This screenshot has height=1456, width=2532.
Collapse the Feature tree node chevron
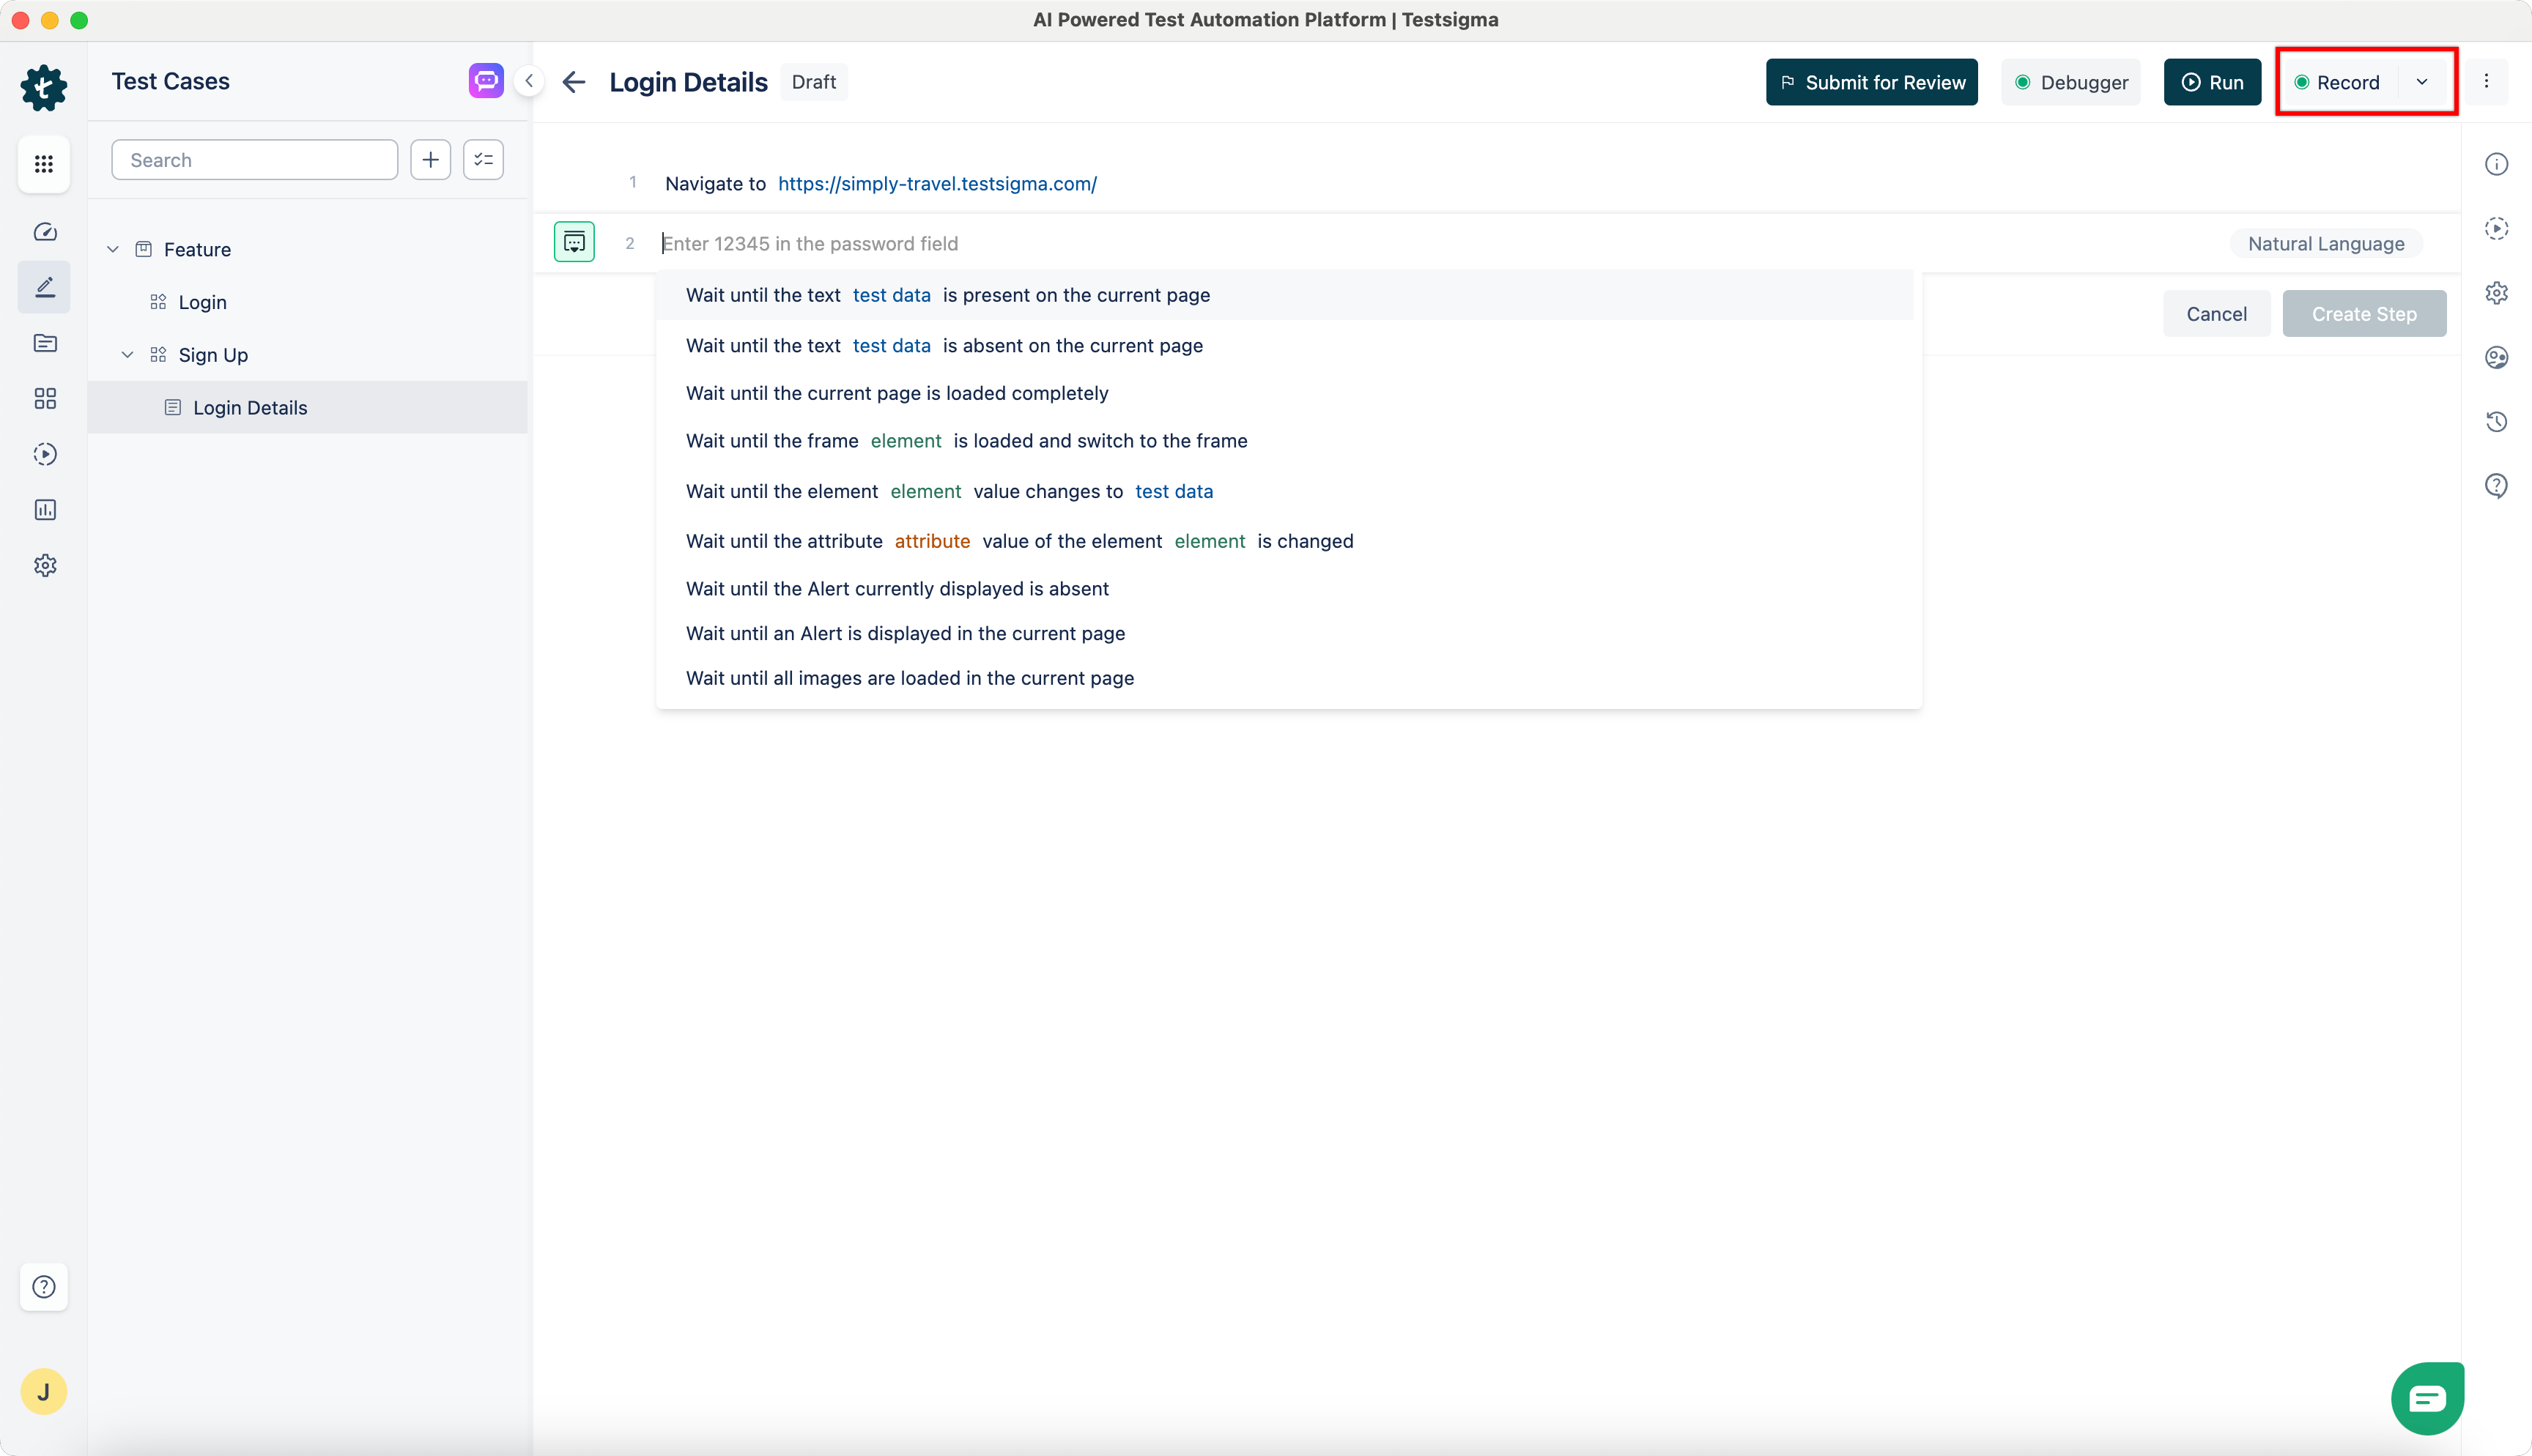click(113, 249)
